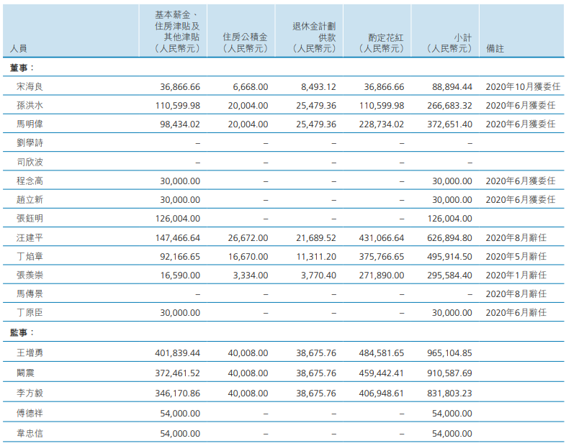Click the value 21,689.52
566x446 pixels.
tap(316, 238)
